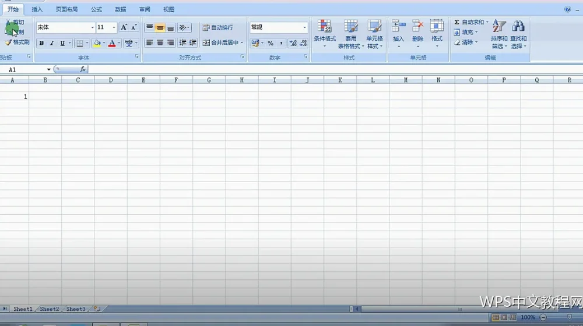This screenshot has height=326, width=583.
Task: Switch to 页面布局 ribbon tab
Action: [x=66, y=9]
